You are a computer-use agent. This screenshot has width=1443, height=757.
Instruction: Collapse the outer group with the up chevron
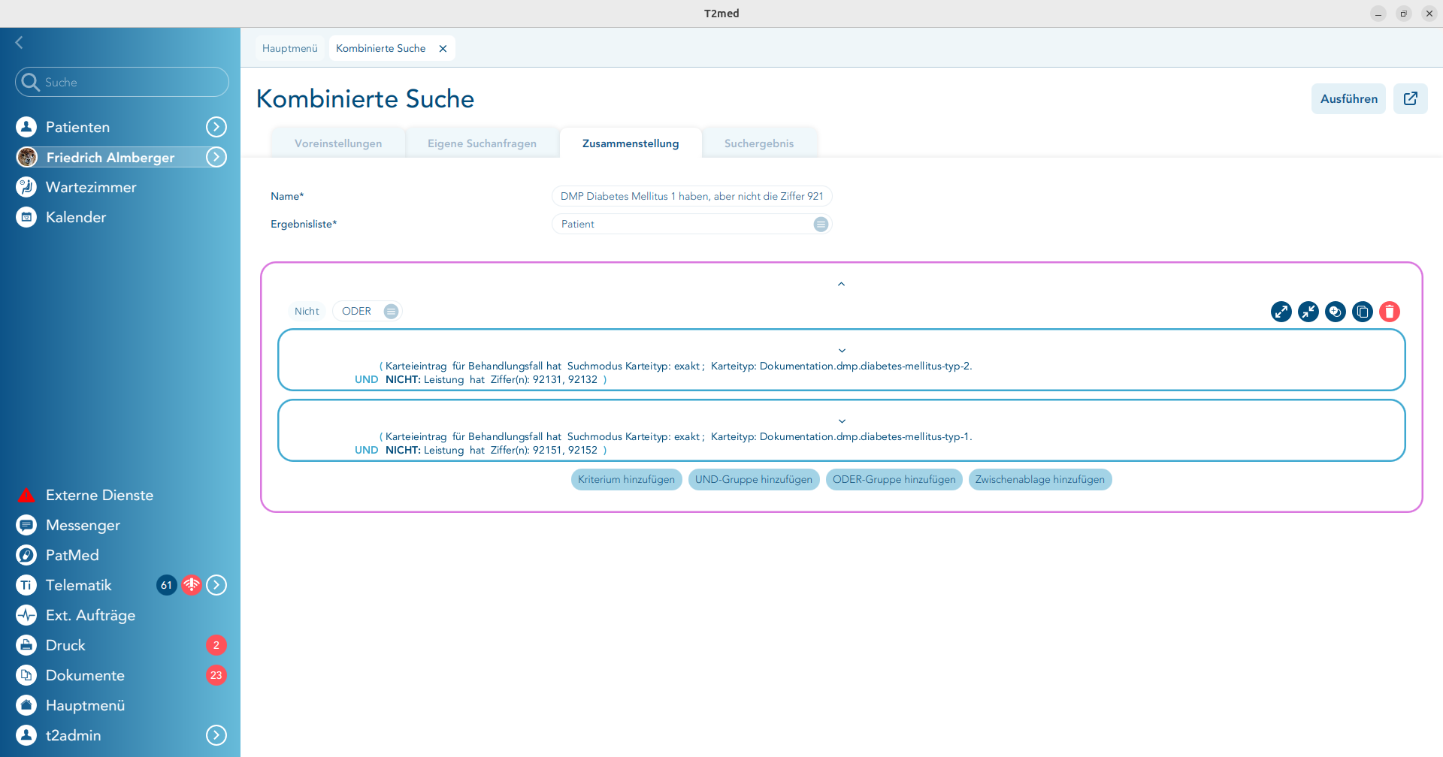[x=841, y=284]
